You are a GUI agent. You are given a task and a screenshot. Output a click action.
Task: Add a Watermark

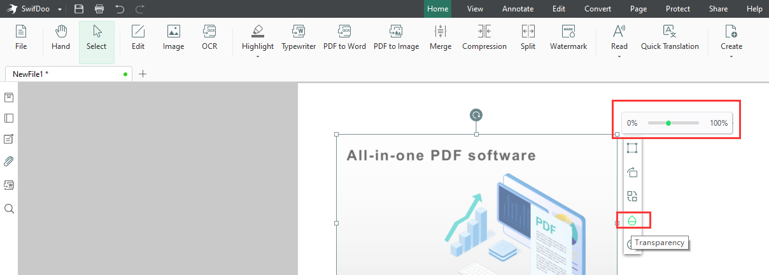coord(568,38)
